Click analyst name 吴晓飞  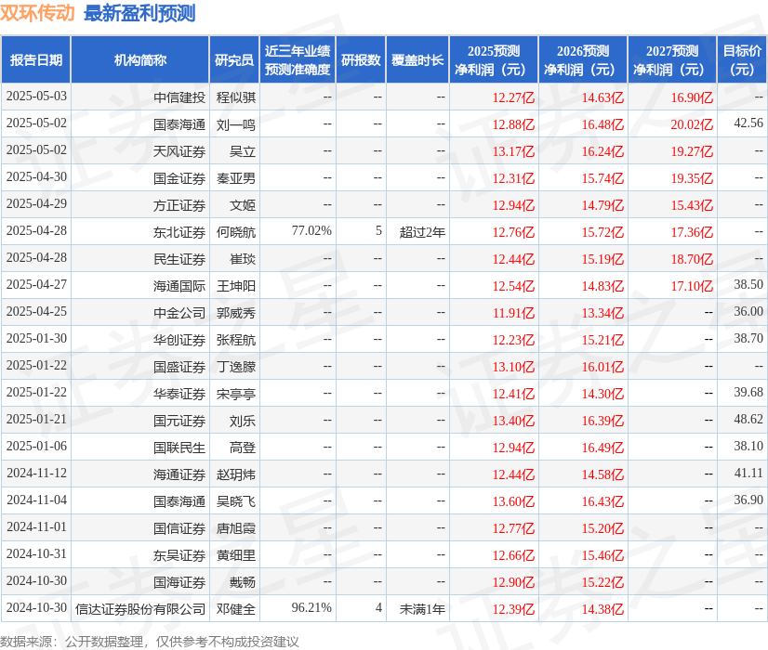236,500
